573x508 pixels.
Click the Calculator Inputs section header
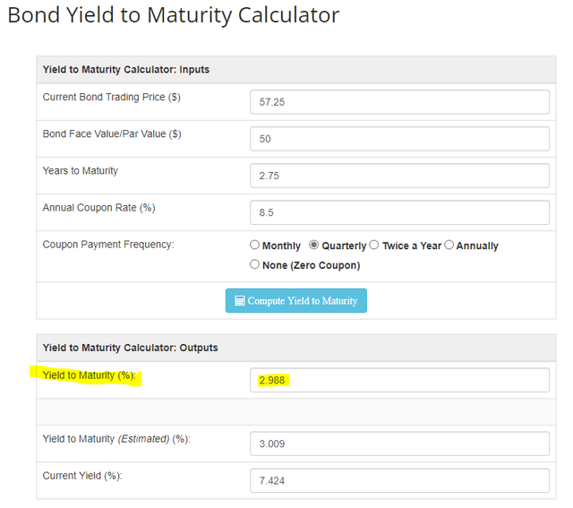point(126,70)
